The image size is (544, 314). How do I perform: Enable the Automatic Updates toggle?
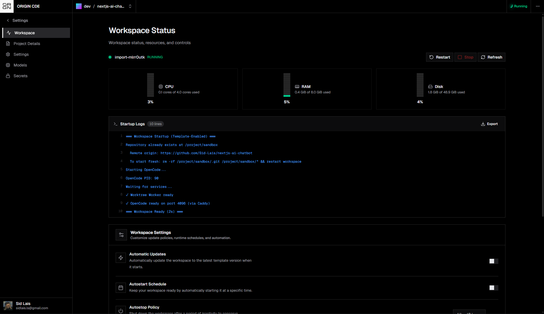pos(494,261)
